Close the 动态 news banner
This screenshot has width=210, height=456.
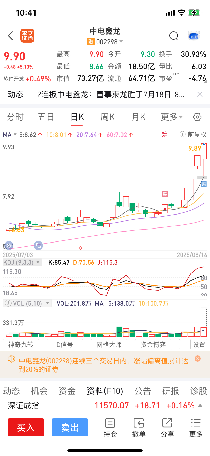pyautogui.click(x=200, y=95)
